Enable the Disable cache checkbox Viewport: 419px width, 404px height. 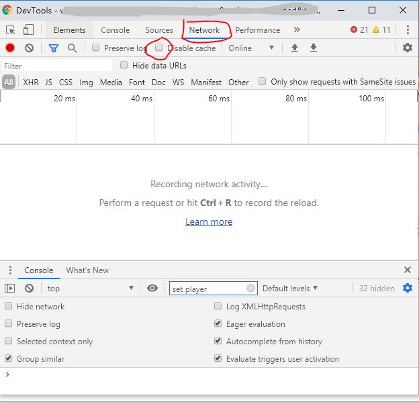[x=159, y=48]
